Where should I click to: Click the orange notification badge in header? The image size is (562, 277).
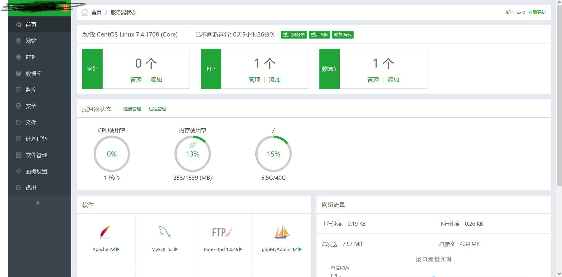click(66, 8)
